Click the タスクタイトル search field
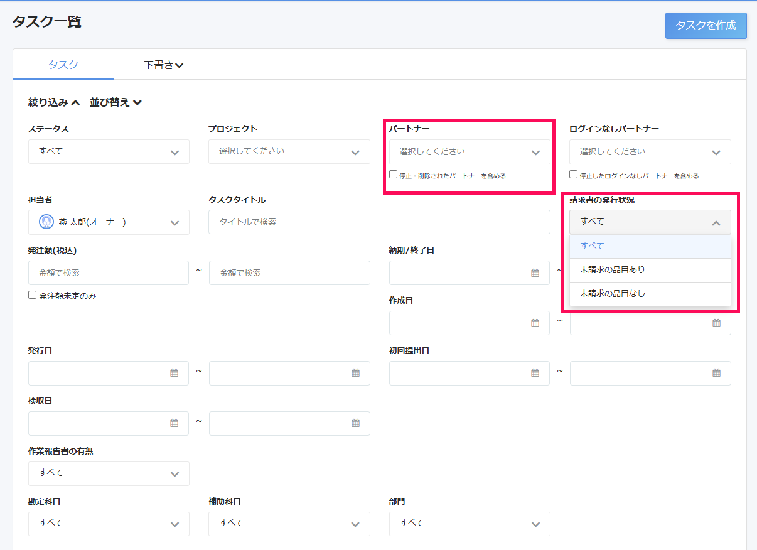 (x=379, y=222)
